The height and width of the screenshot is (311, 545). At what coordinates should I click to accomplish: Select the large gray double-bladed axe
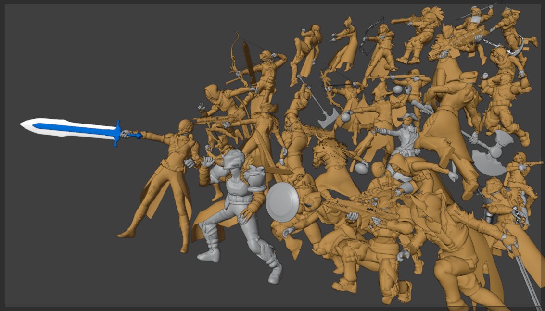click(492, 152)
